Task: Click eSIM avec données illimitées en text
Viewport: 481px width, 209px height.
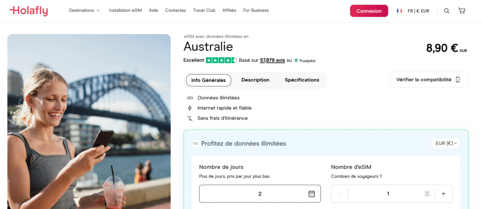Action: 216,36
